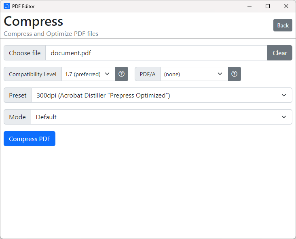
Task: Click the Preset label
Action: tap(18, 96)
